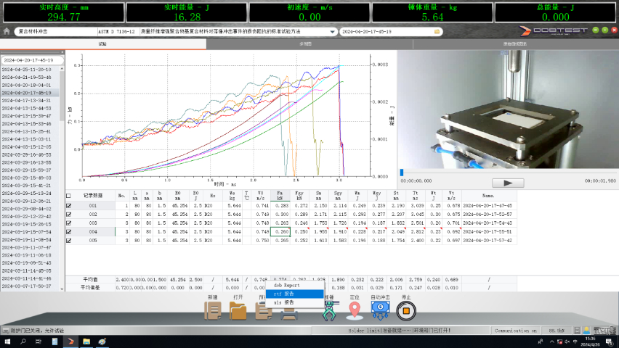Click the 定位 location pin icon

354,311
